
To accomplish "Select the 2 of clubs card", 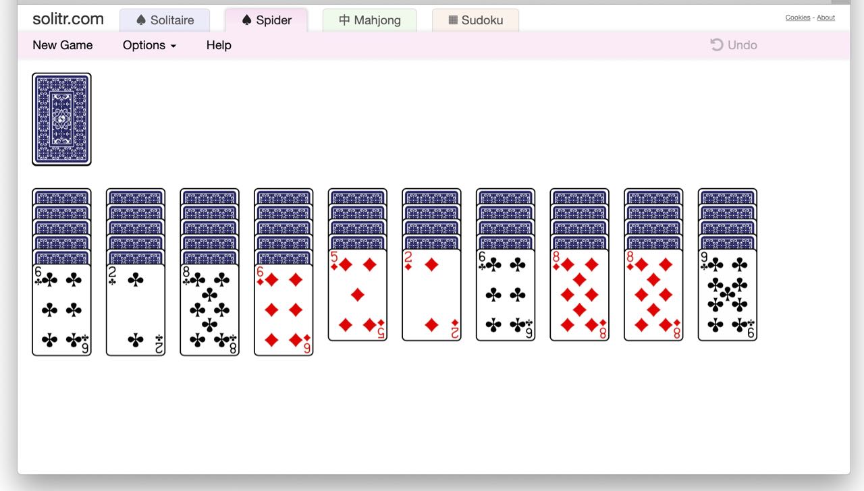I will point(136,310).
